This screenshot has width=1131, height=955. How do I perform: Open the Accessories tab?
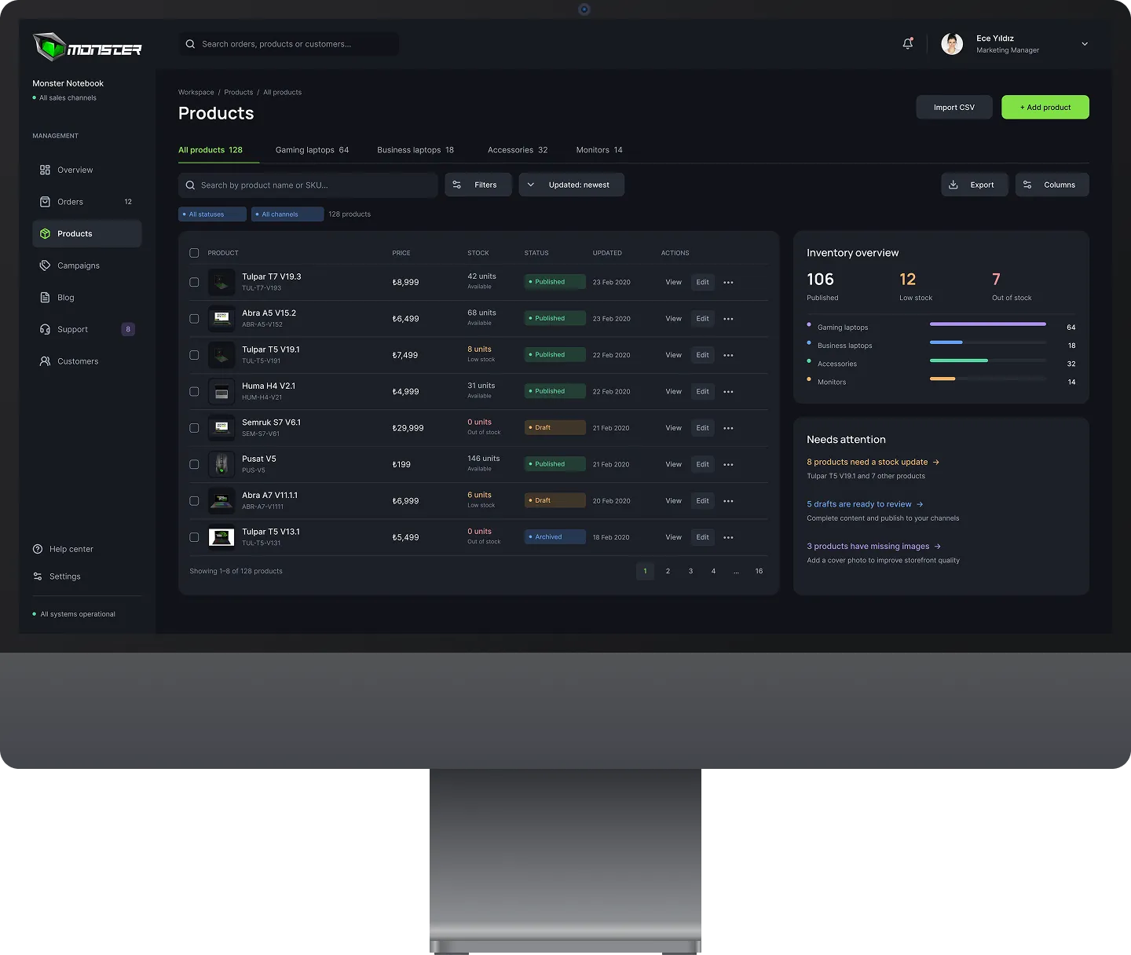[518, 150]
